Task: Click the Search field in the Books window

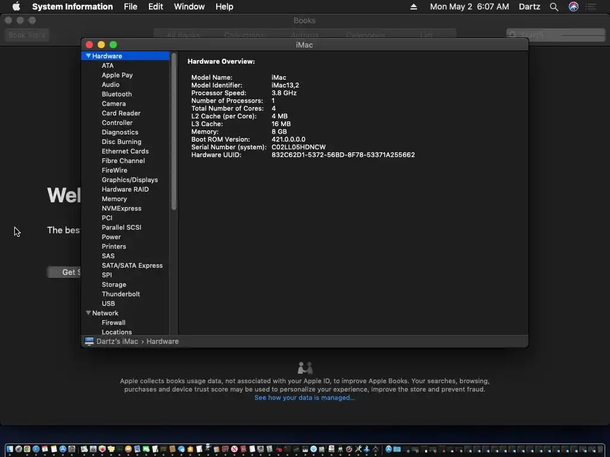Action: (x=556, y=35)
